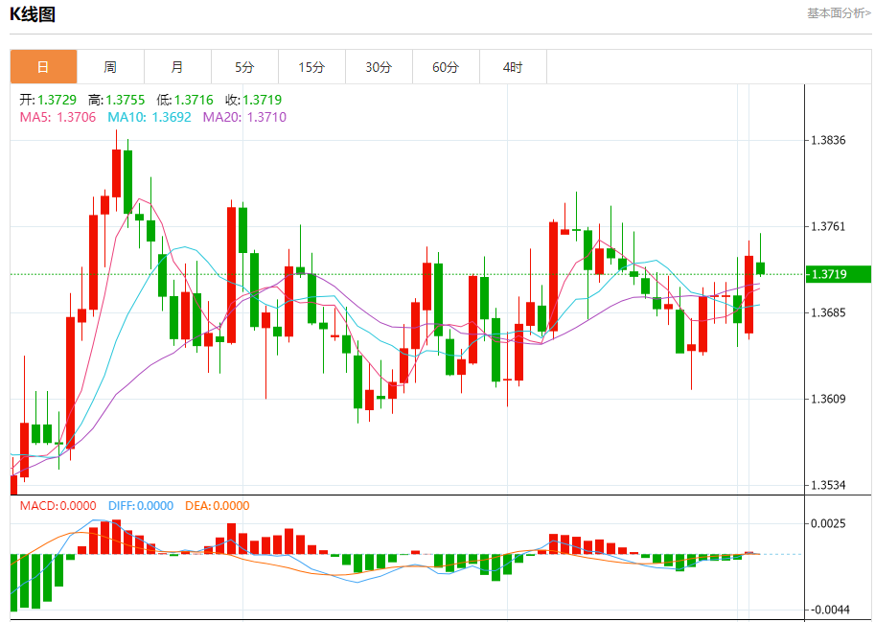Image resolution: width=875 pixels, height=622 pixels.
Task: Click the MACD:0.0000 indicator label
Action: click(58, 506)
